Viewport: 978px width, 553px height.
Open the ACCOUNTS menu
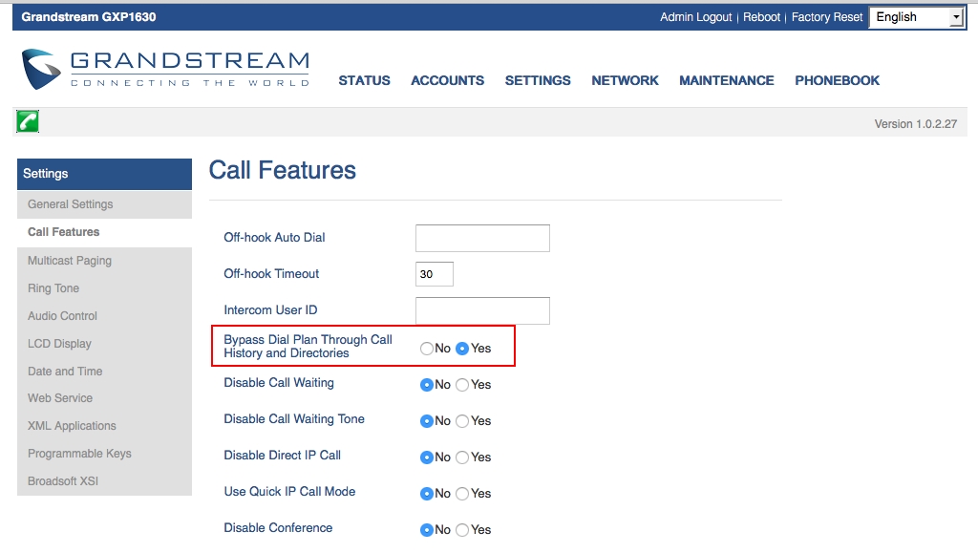[447, 81]
